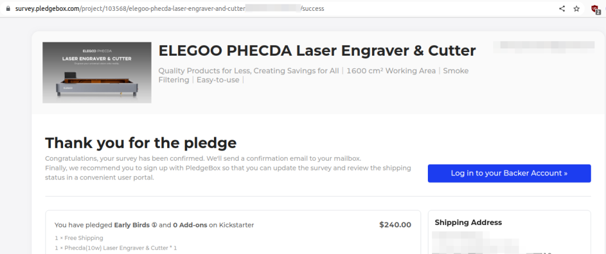Focus the survey.pledgebox.com address bar
Viewport: 606px width, 254px height.
[x=182, y=8]
